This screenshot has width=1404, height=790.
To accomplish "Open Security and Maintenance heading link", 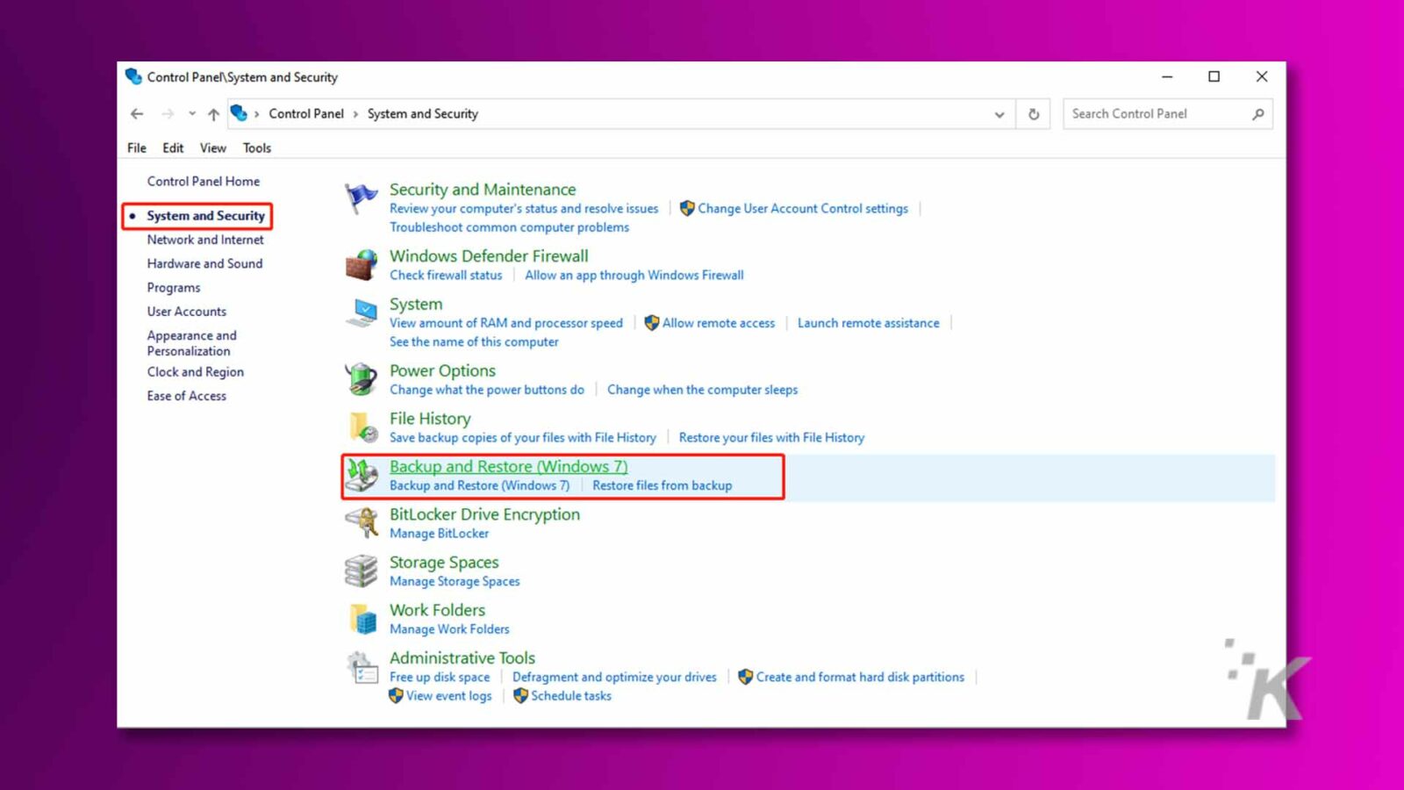I will click(x=483, y=190).
